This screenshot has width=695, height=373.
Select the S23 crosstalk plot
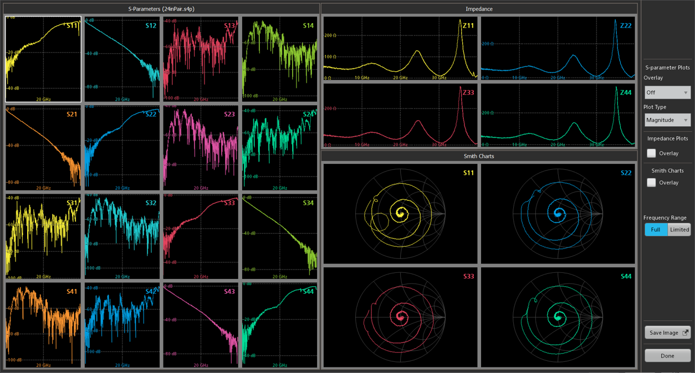point(201,148)
